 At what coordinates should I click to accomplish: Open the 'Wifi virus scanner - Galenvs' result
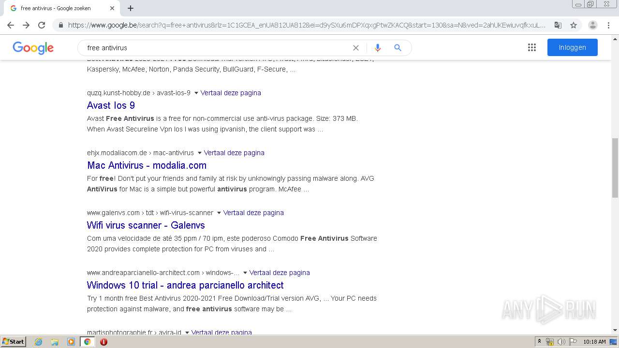[146, 225]
